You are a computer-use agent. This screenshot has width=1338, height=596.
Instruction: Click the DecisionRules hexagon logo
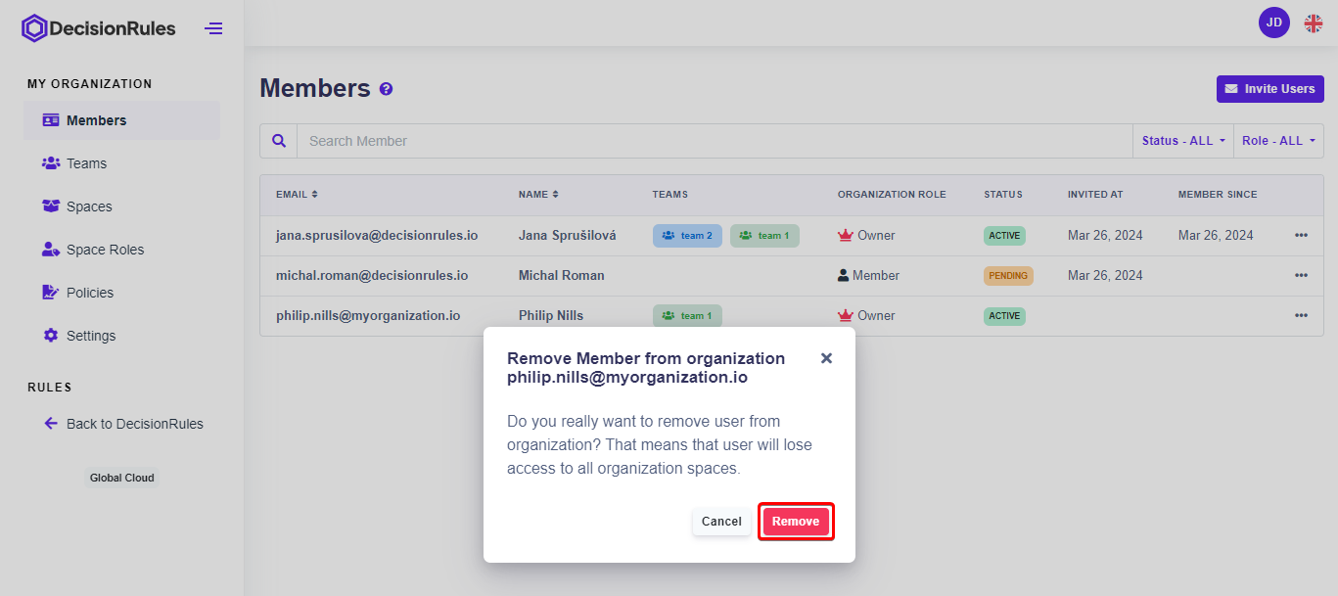click(34, 28)
